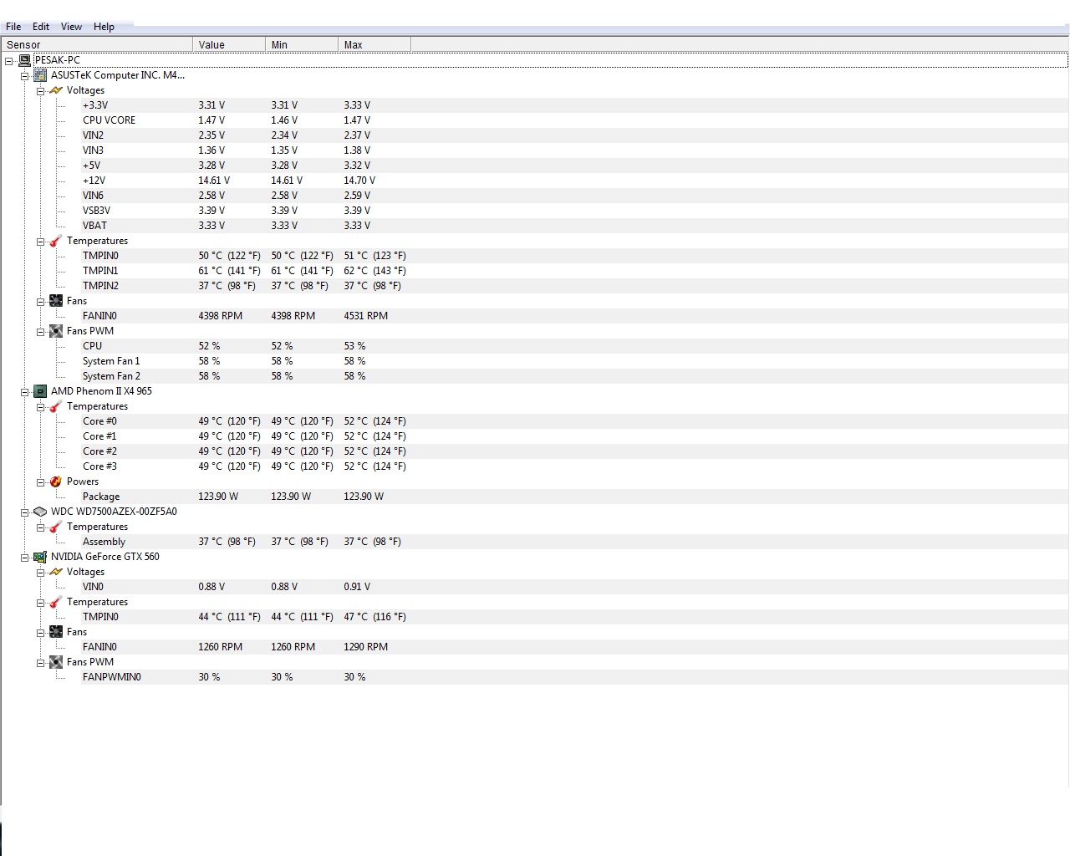Click the 1290 RPM max value
Image resolution: width=1070 pixels, height=856 pixels.
(366, 647)
